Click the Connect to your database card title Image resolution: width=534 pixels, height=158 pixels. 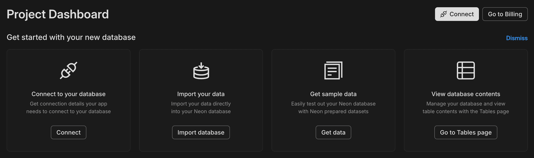pyautogui.click(x=68, y=94)
